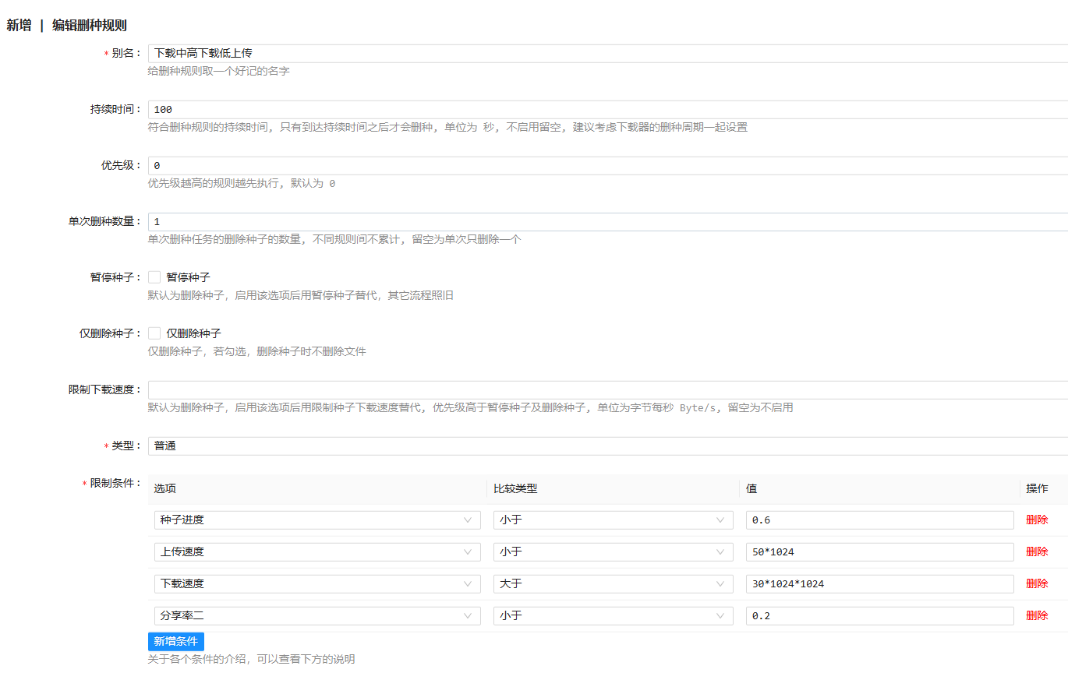
Task: Remove the 分享率二 condition row
Action: (1037, 616)
